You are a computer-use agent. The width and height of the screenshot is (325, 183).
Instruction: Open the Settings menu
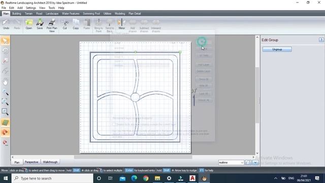pyautogui.click(x=31, y=8)
